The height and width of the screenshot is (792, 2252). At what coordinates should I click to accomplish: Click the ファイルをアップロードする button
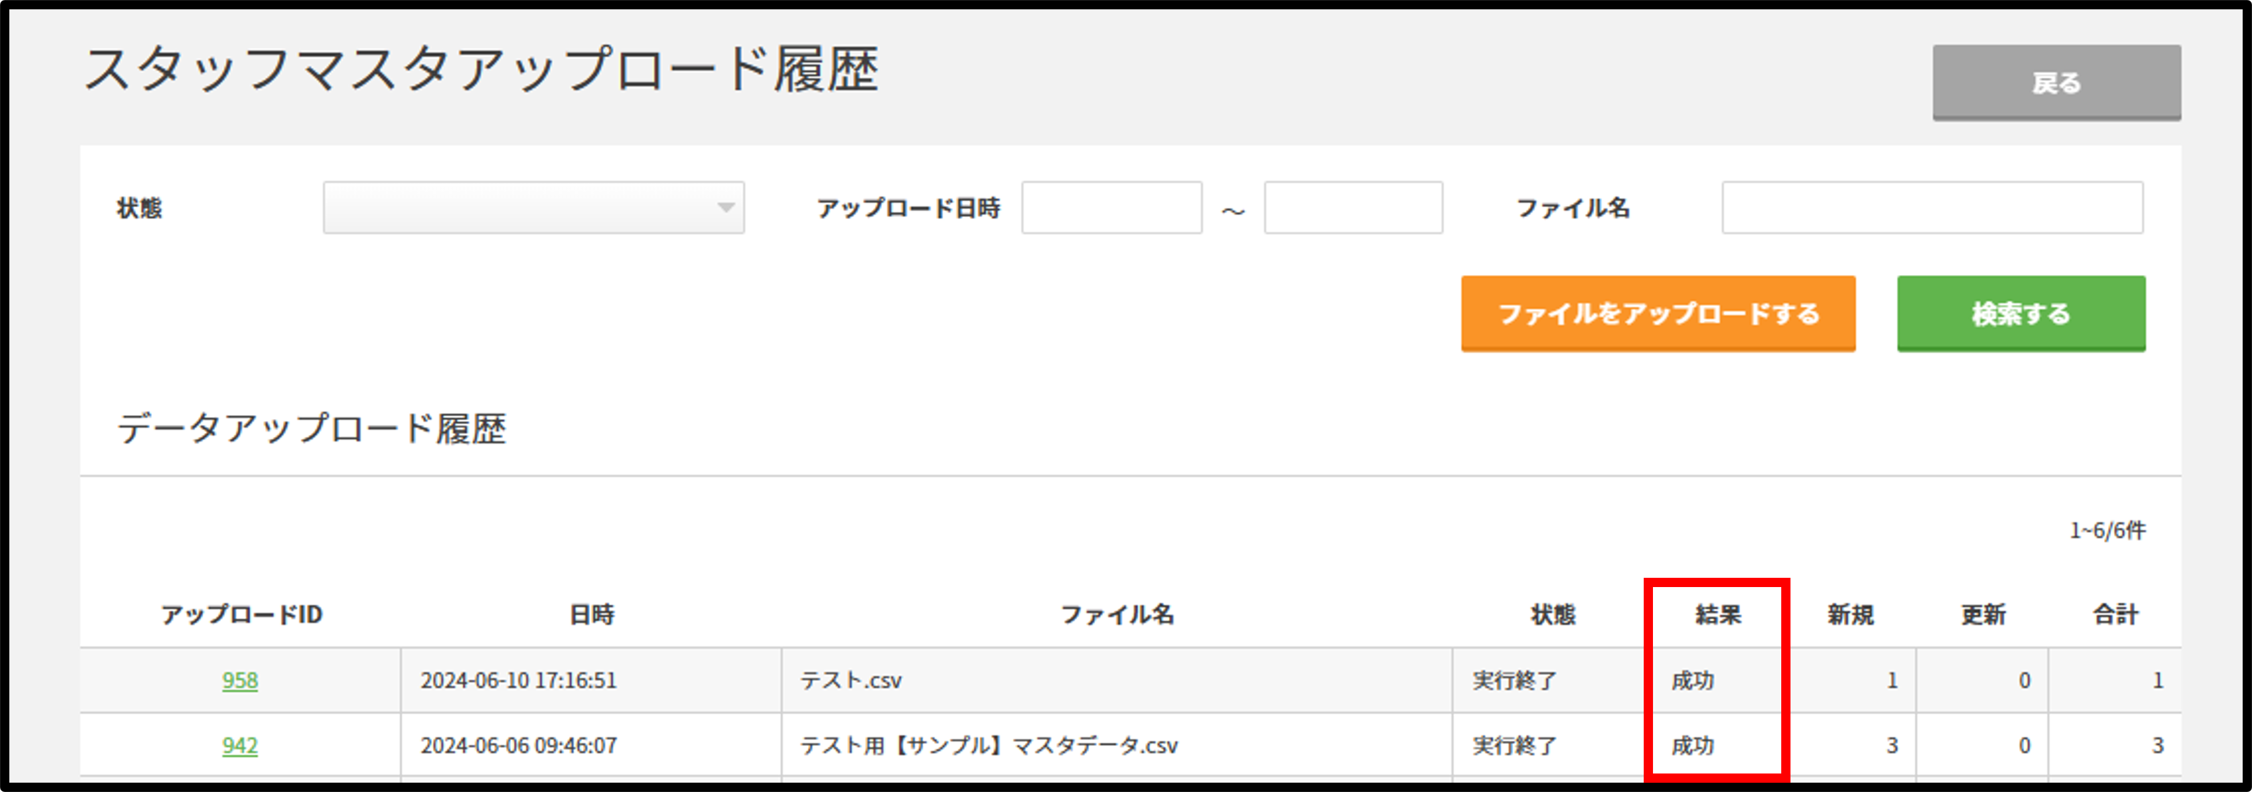tap(1658, 313)
